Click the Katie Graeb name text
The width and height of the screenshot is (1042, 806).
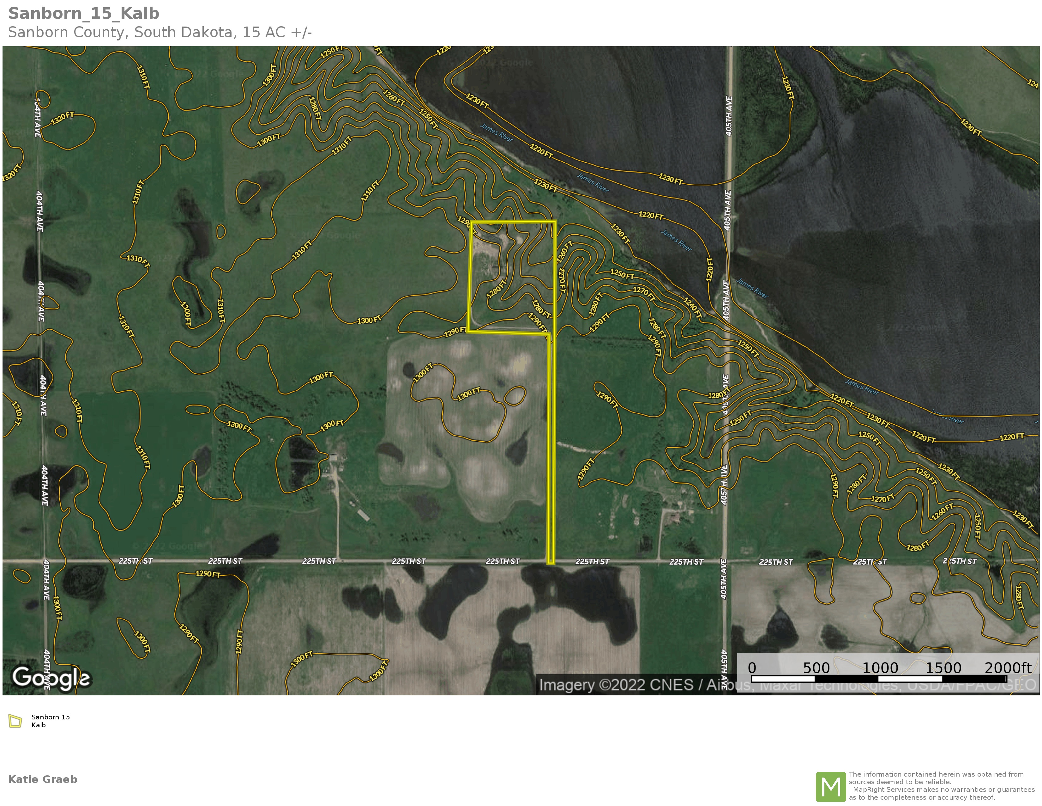42,779
